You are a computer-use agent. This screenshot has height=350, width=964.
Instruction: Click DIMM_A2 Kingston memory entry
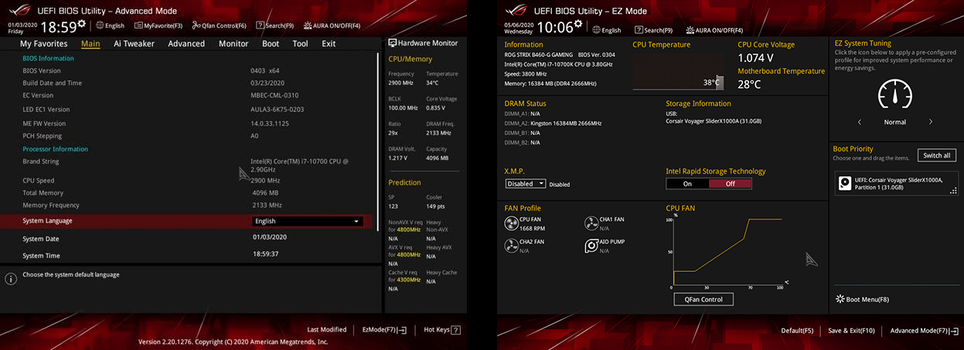(x=553, y=123)
